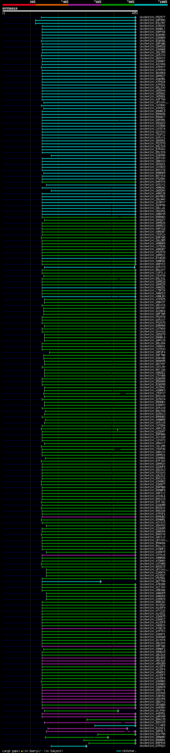This screenshot has width=170, height=753.
Task: Select the UniRef100_Q3KN83 label
Action: coord(152,684)
